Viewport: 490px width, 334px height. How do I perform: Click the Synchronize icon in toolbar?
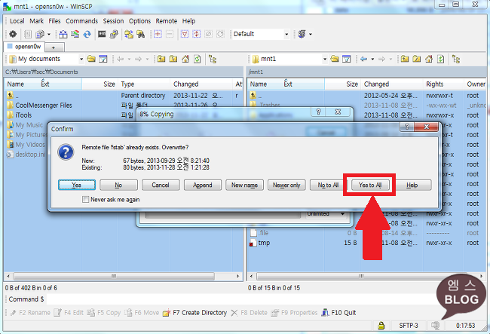(75, 34)
